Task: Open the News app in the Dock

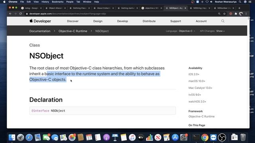Action: (x=158, y=137)
